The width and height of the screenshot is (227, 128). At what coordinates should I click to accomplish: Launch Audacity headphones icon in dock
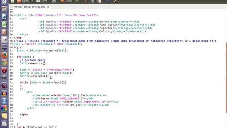pos(4,93)
